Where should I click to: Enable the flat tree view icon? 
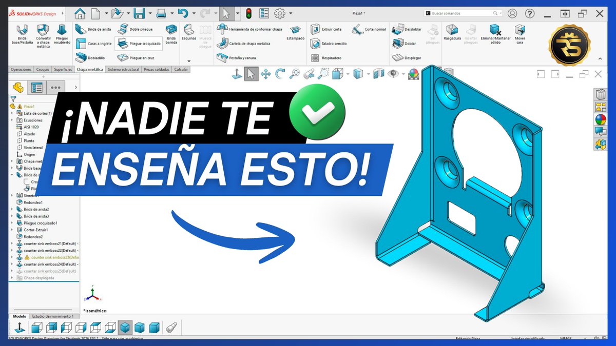pos(36,87)
